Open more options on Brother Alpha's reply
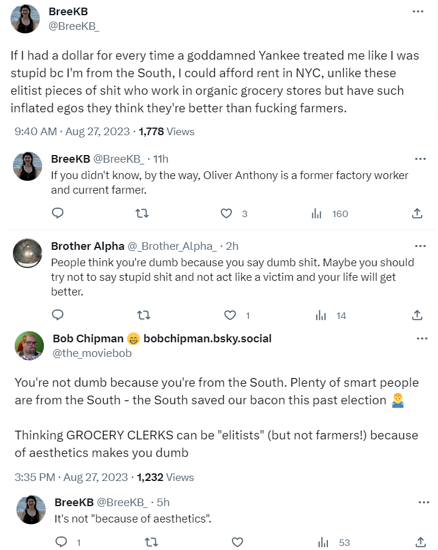 420,246
